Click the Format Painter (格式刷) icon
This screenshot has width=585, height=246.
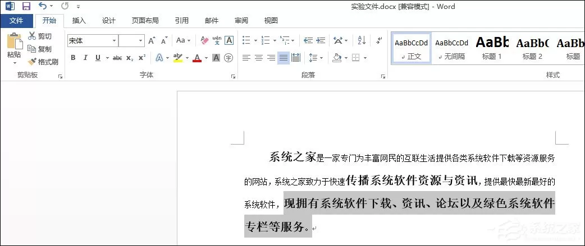[31, 62]
